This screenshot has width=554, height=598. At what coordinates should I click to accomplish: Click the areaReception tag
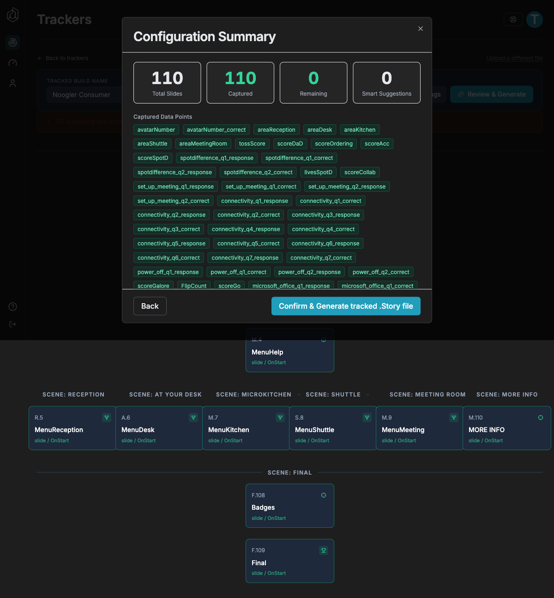point(277,130)
